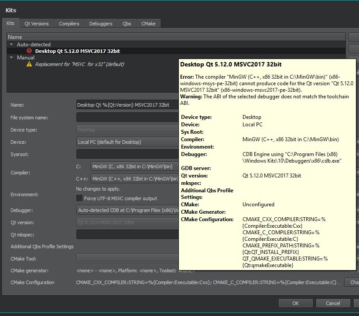Go to the CMake tab

point(148,24)
